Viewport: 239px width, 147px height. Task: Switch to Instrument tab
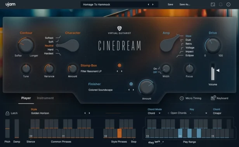pyautogui.click(x=45, y=98)
